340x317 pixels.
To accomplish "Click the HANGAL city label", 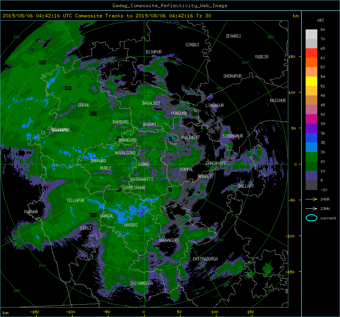I will coord(107,216).
